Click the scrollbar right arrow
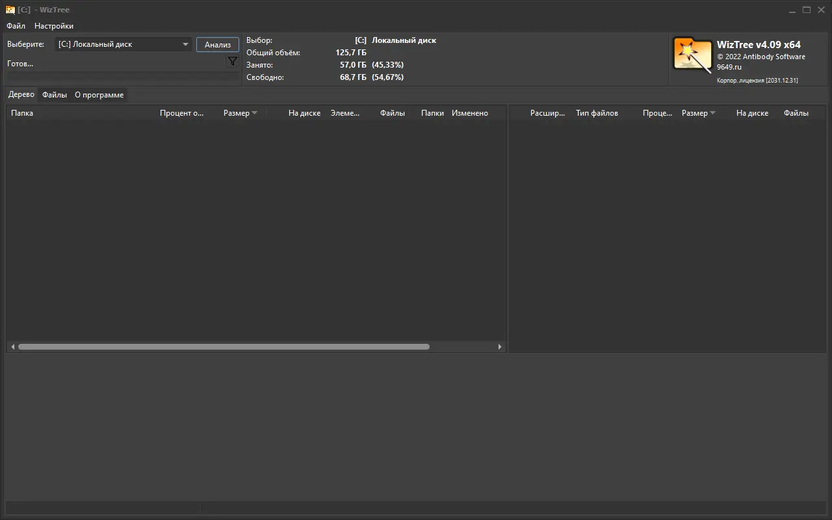832x520 pixels. (x=500, y=347)
